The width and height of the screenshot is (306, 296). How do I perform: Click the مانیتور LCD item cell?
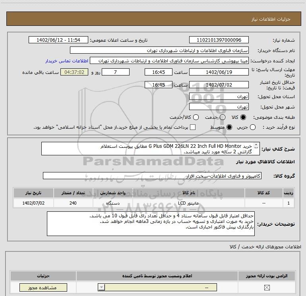click(188, 203)
